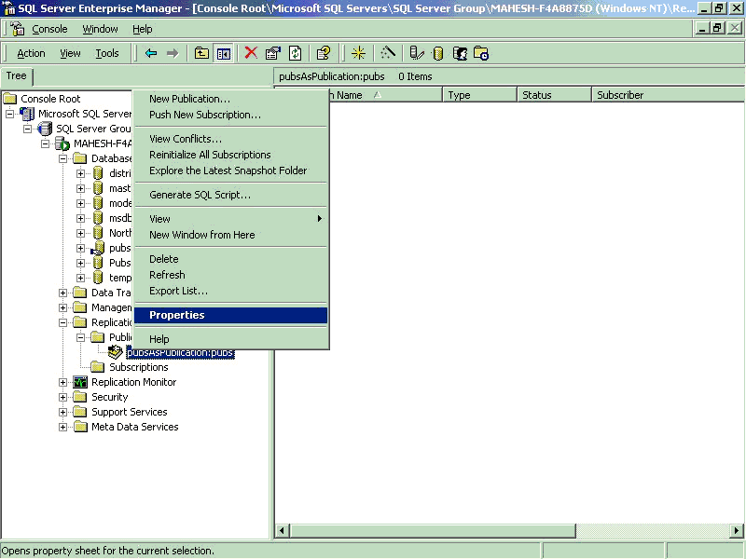The image size is (746, 559).
Task: Select Export List in context menu
Action: (230, 291)
